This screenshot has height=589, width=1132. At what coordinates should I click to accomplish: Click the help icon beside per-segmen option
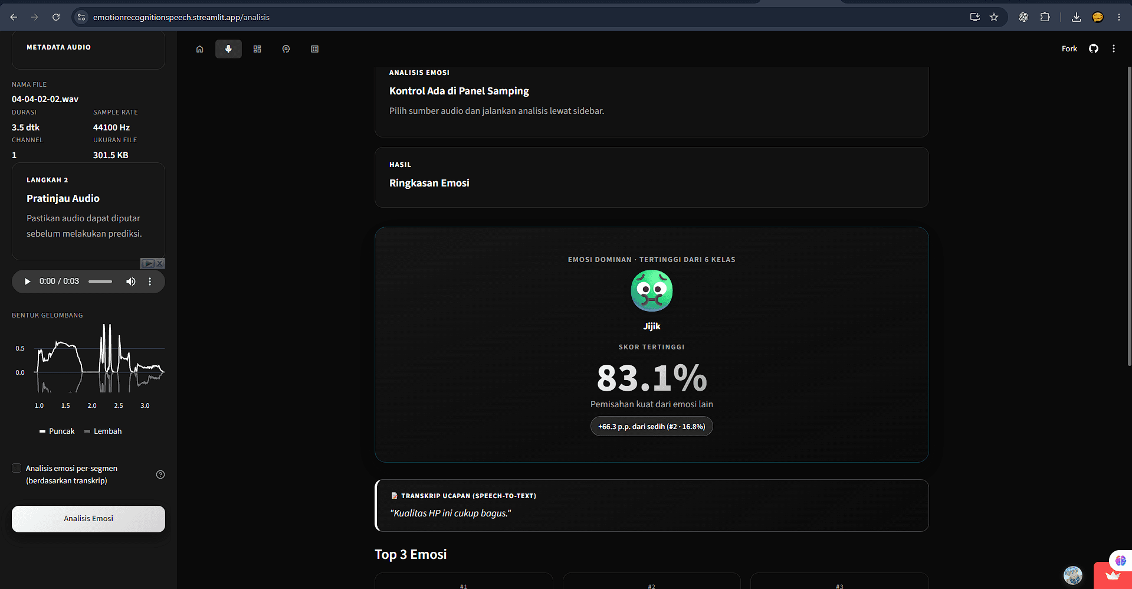point(160,475)
